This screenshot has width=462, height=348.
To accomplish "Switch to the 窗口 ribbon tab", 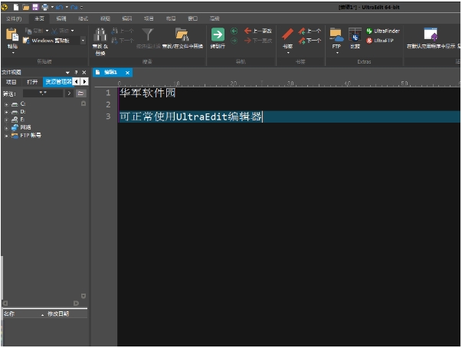I will pyautogui.click(x=192, y=18).
